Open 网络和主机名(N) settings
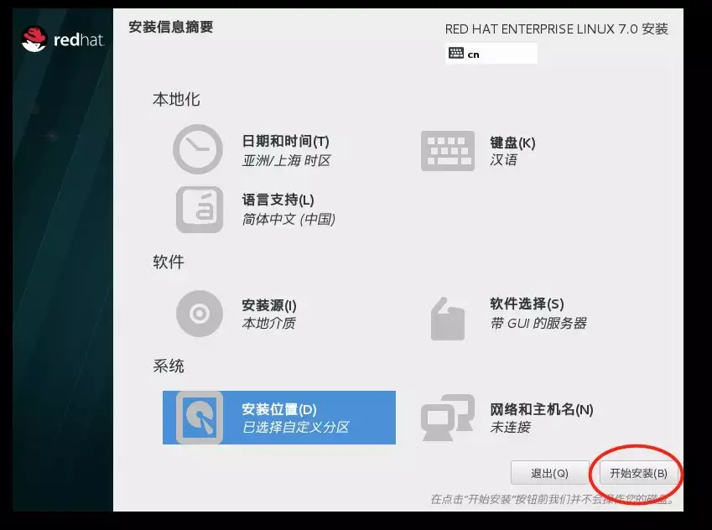This screenshot has height=530, width=712. 541,409
